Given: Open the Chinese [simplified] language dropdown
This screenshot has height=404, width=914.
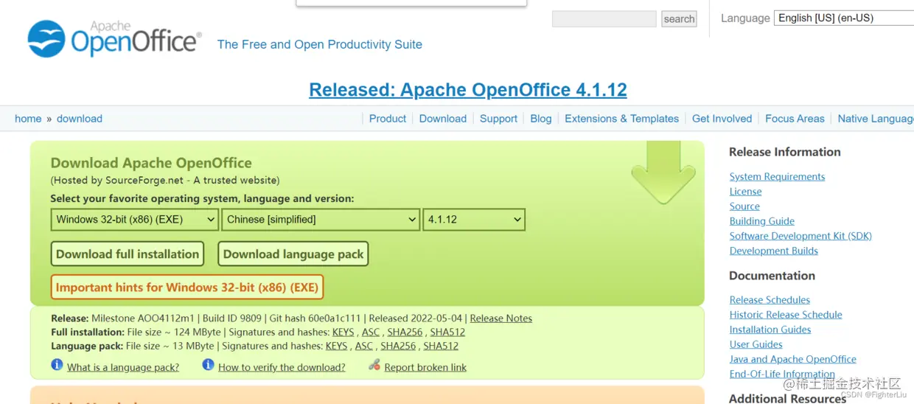Looking at the screenshot, I should pos(321,220).
